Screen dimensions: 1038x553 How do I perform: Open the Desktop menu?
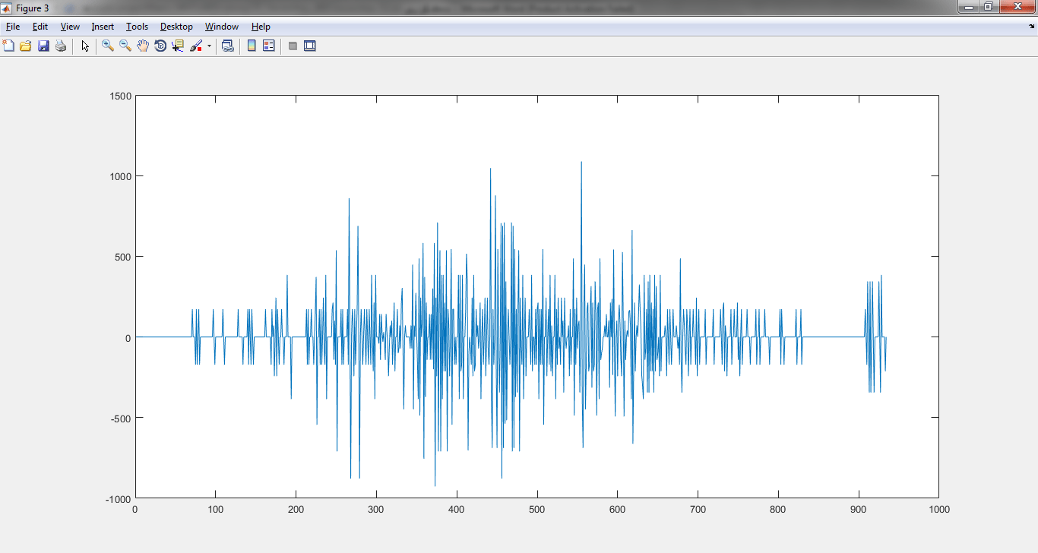[x=176, y=27]
